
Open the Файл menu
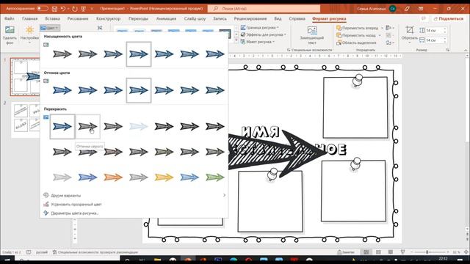(10, 18)
